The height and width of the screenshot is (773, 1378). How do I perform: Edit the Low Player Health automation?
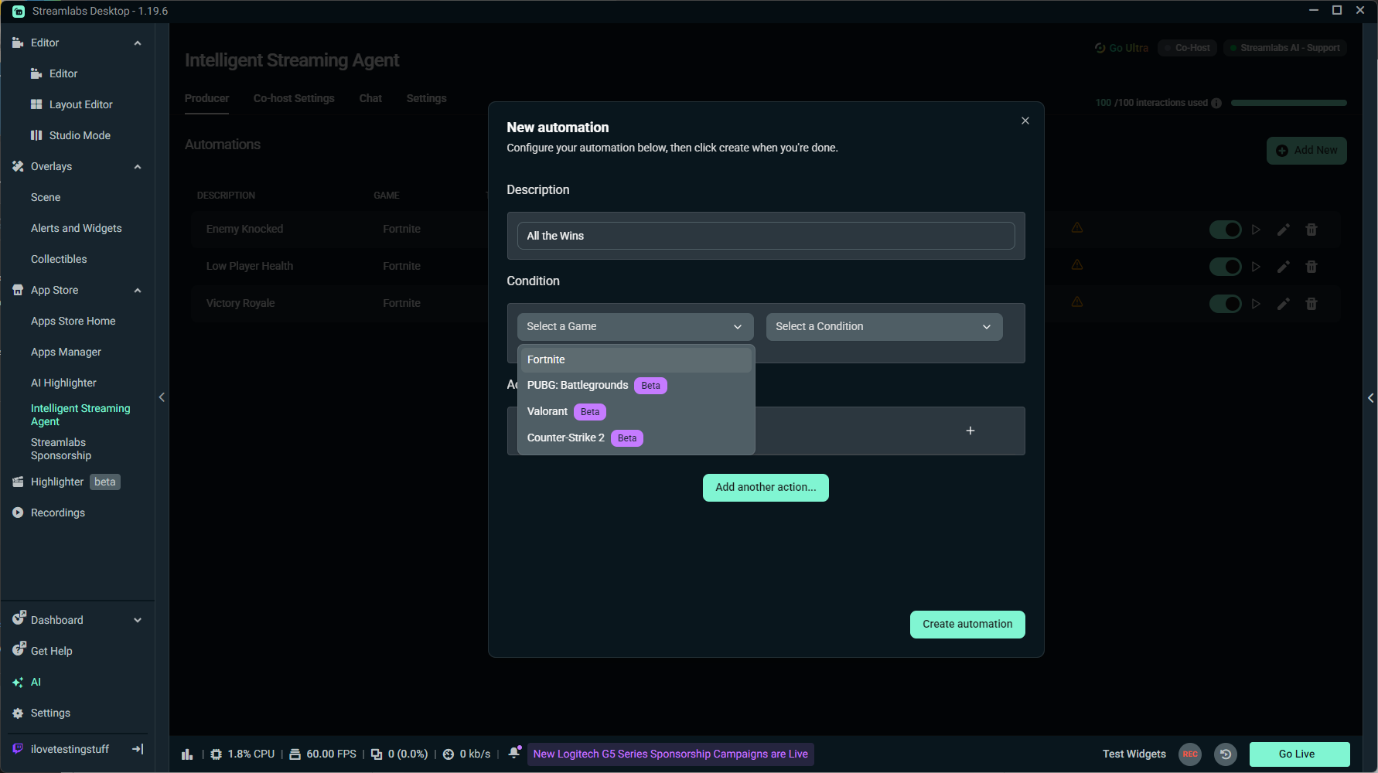pyautogui.click(x=1283, y=267)
